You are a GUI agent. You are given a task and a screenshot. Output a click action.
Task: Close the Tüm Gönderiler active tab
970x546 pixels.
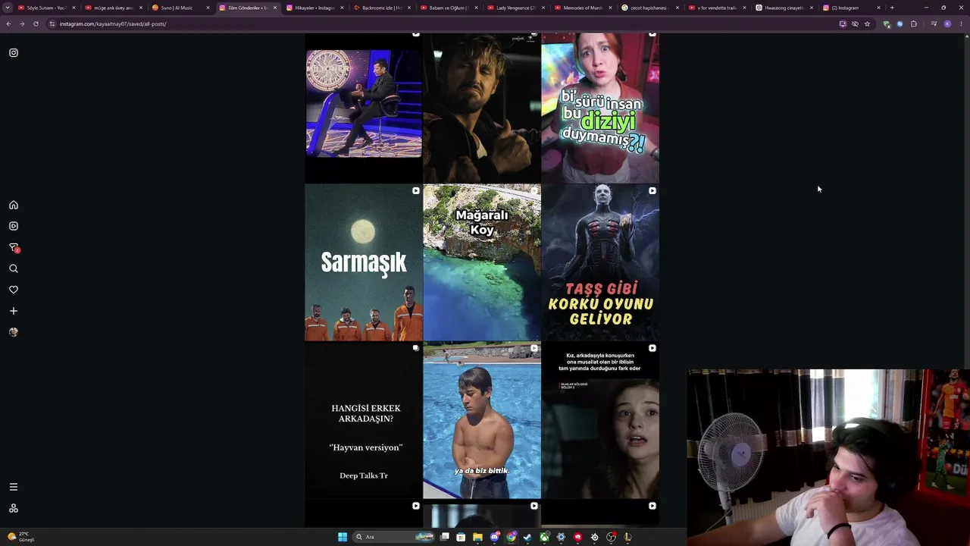click(275, 8)
